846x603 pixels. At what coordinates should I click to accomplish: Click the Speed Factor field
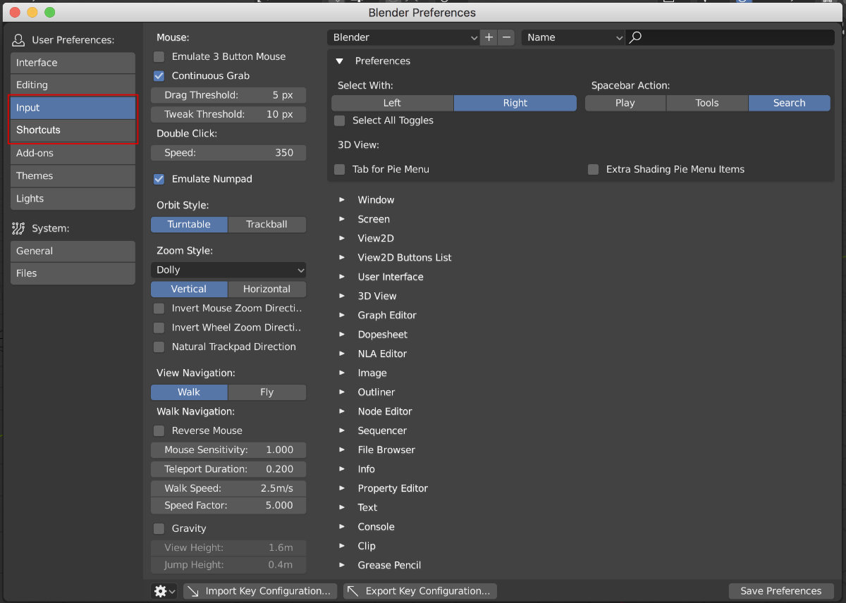tap(228, 505)
